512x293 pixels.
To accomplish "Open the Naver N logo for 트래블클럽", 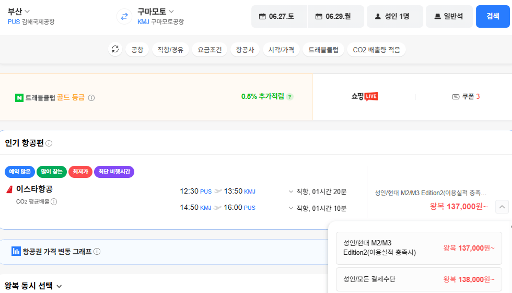I will click(19, 98).
